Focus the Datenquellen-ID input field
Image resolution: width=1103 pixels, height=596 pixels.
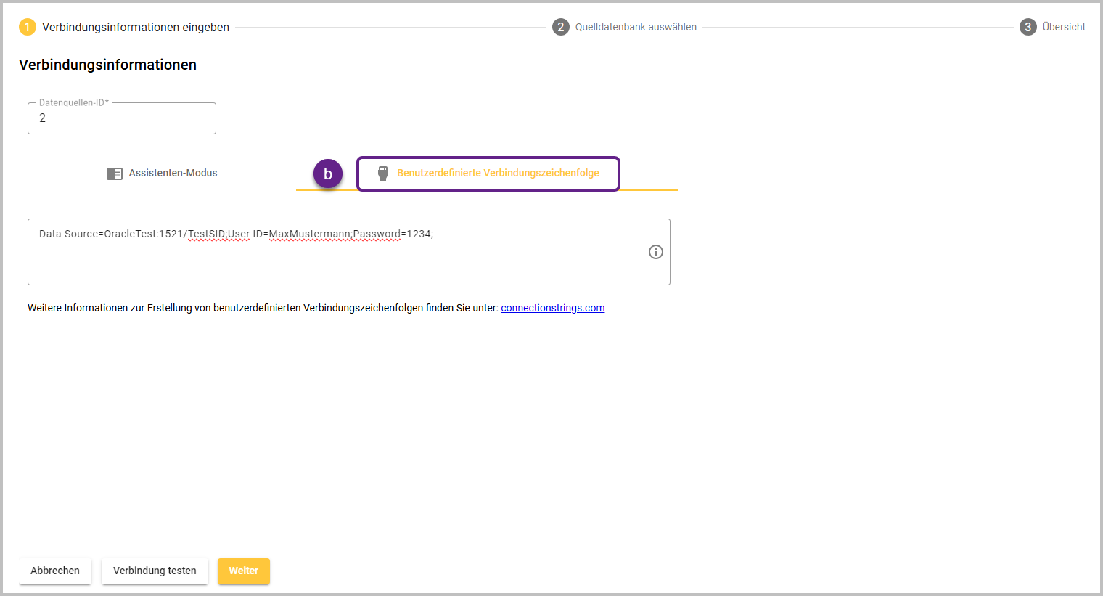click(x=122, y=118)
